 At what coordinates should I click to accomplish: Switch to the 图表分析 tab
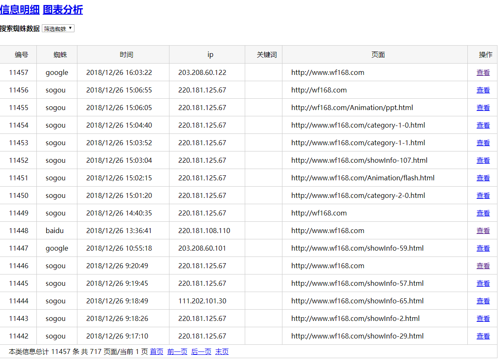[x=63, y=10]
